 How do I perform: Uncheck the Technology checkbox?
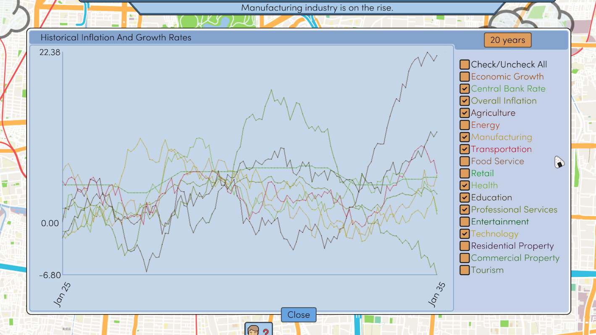pyautogui.click(x=465, y=234)
